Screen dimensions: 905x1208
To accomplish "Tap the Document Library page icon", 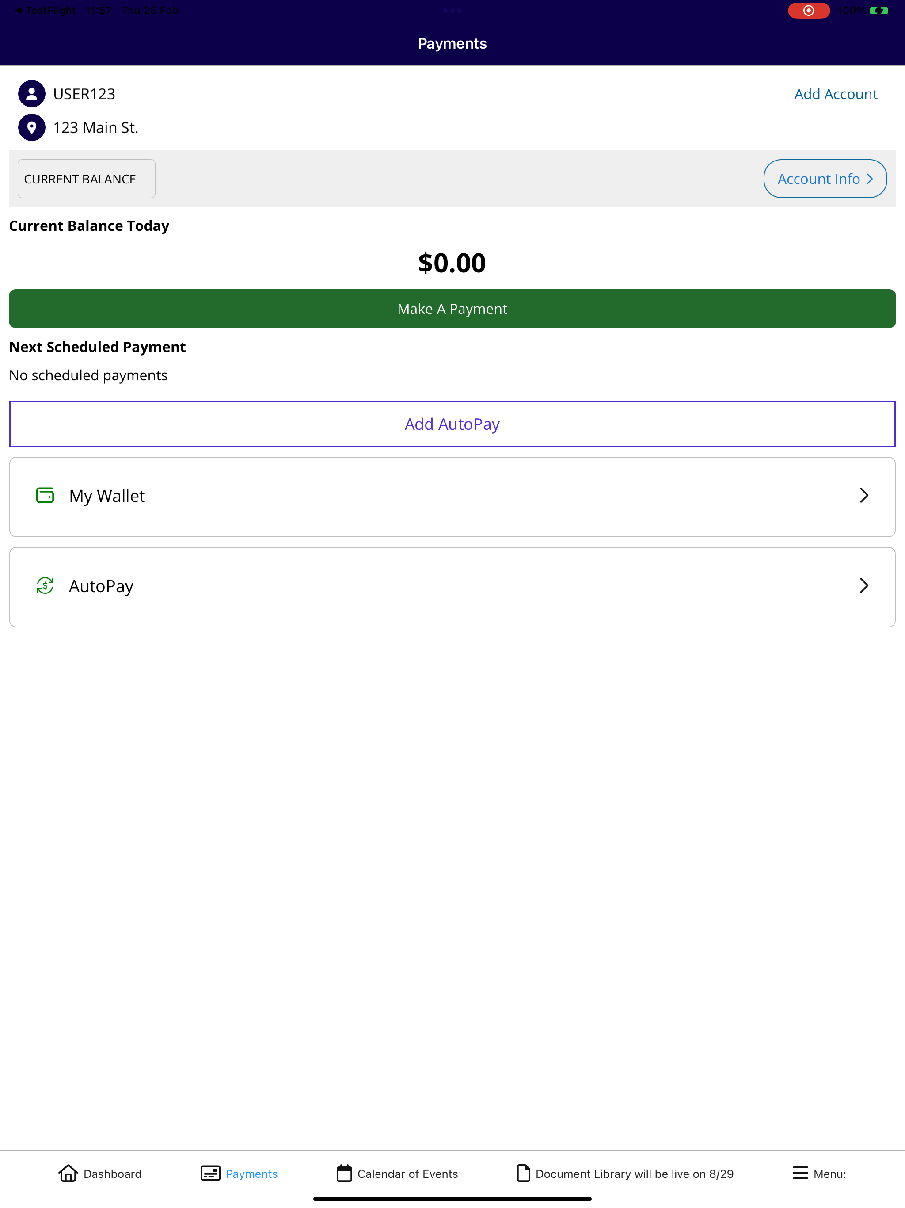I will (x=523, y=1173).
